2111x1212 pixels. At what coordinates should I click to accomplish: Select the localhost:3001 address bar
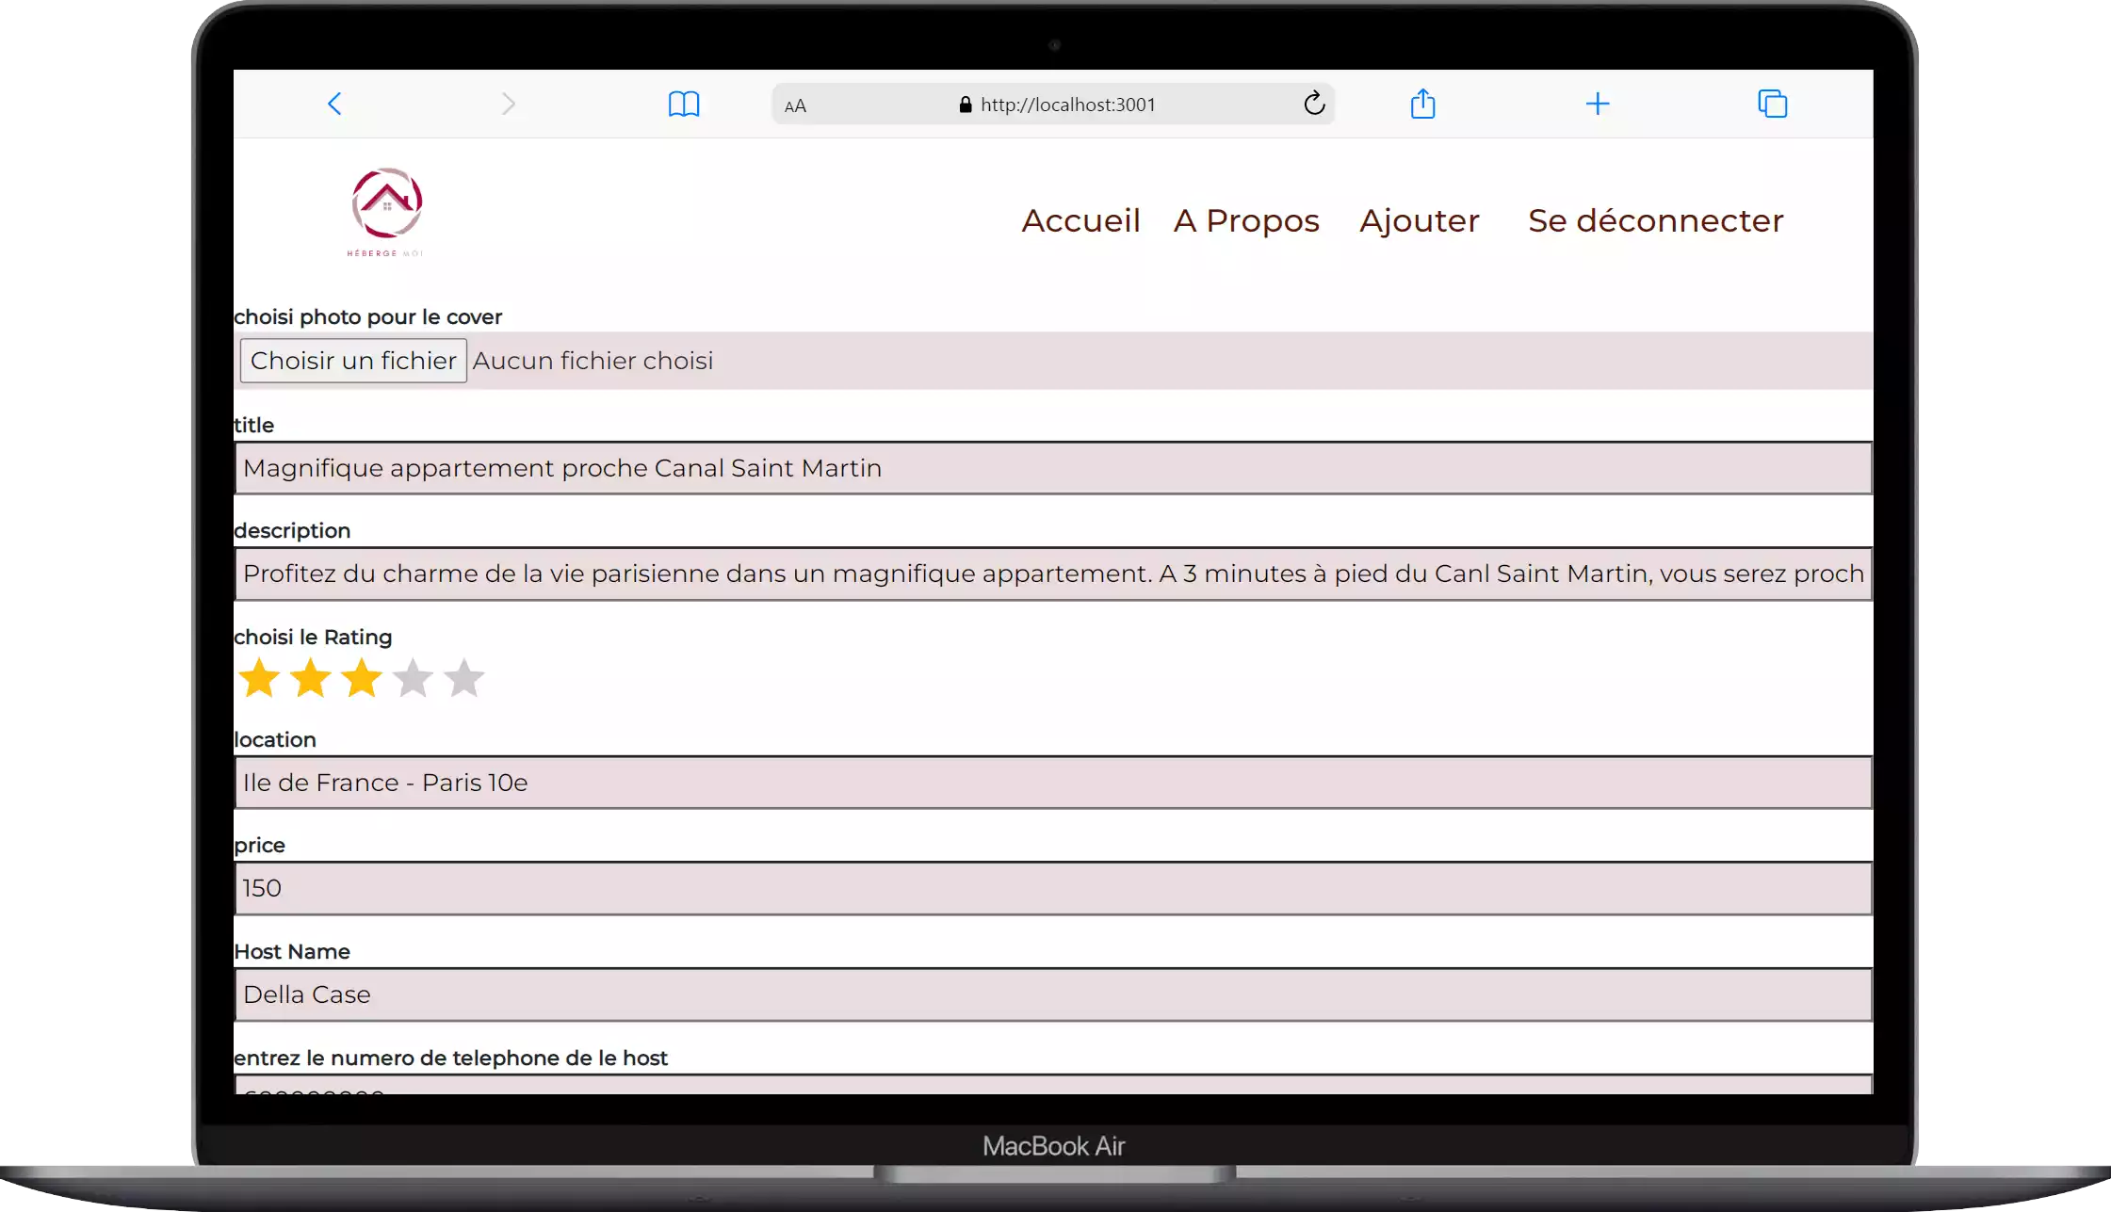coord(1053,105)
